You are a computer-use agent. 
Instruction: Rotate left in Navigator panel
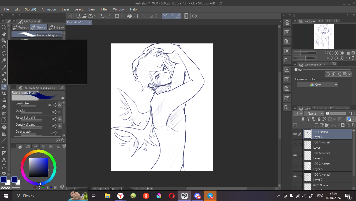[x=331, y=58]
